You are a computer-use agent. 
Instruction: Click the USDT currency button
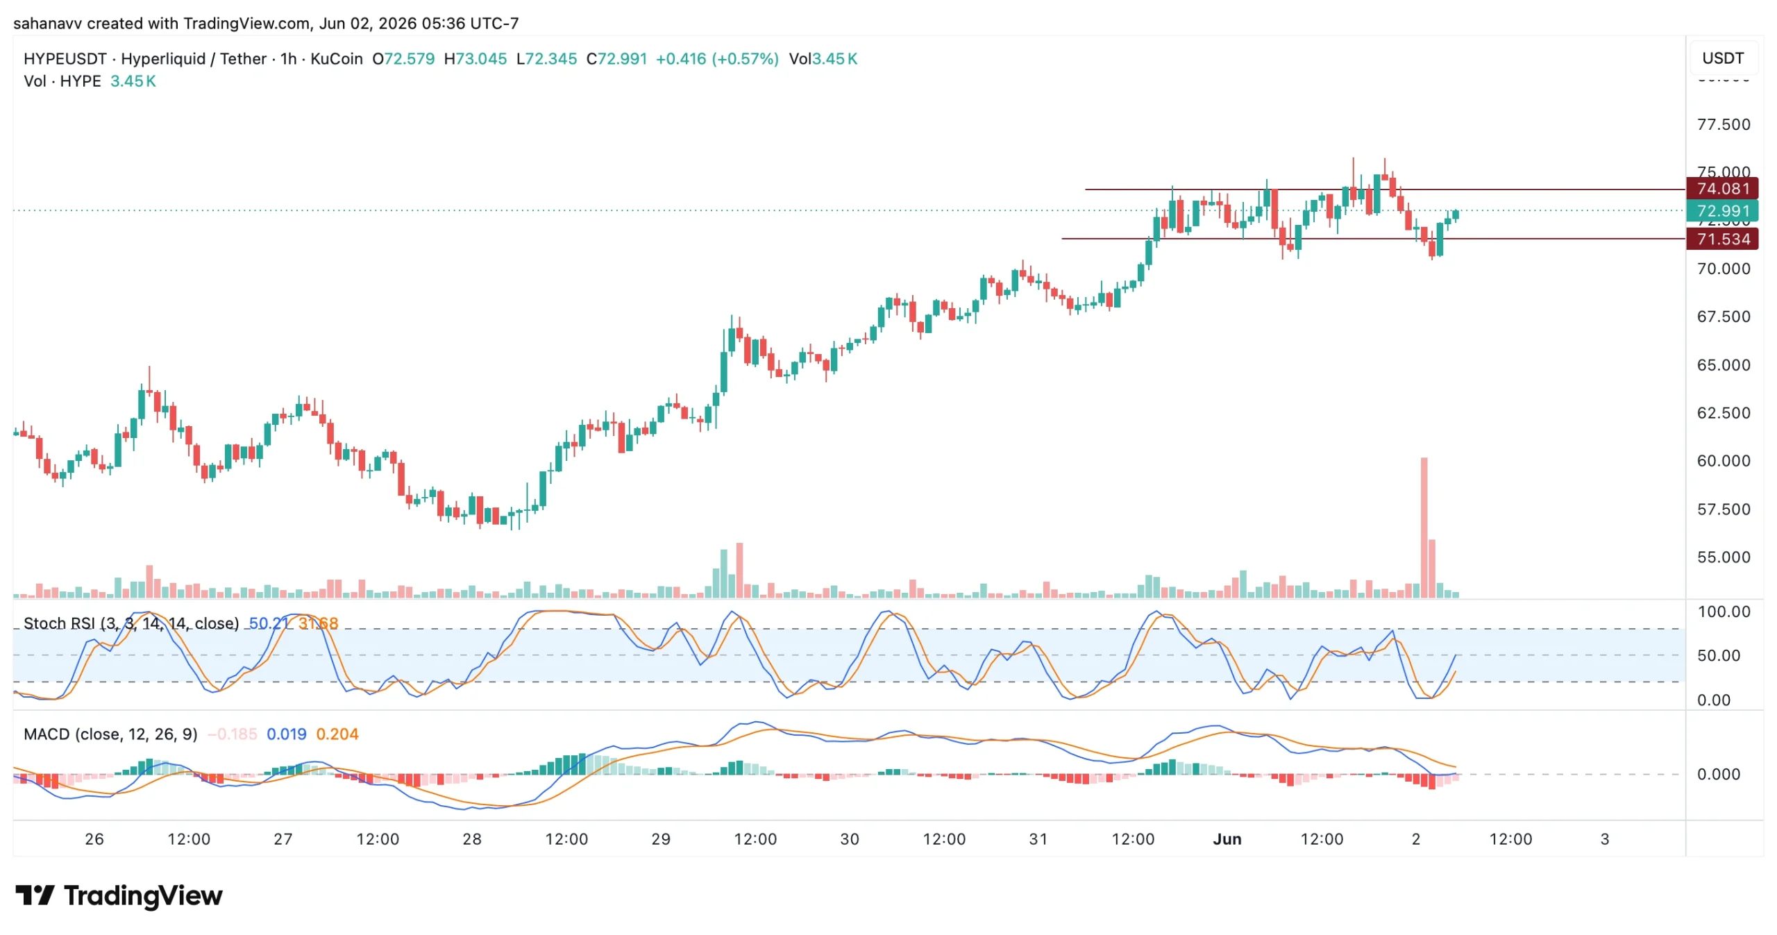click(1723, 58)
